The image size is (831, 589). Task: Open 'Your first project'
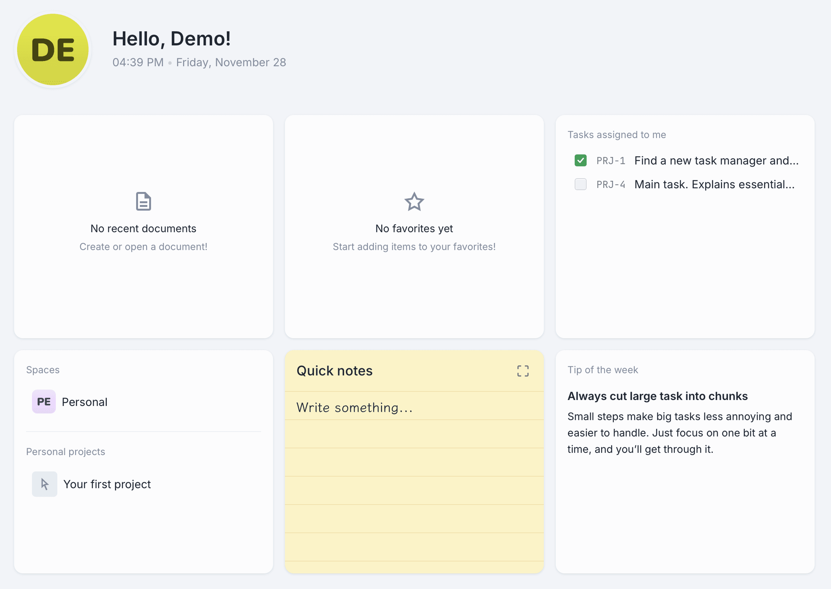pyautogui.click(x=107, y=484)
